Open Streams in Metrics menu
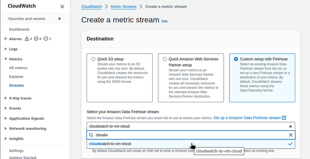The width and height of the screenshot is (310, 159). coord(16,85)
